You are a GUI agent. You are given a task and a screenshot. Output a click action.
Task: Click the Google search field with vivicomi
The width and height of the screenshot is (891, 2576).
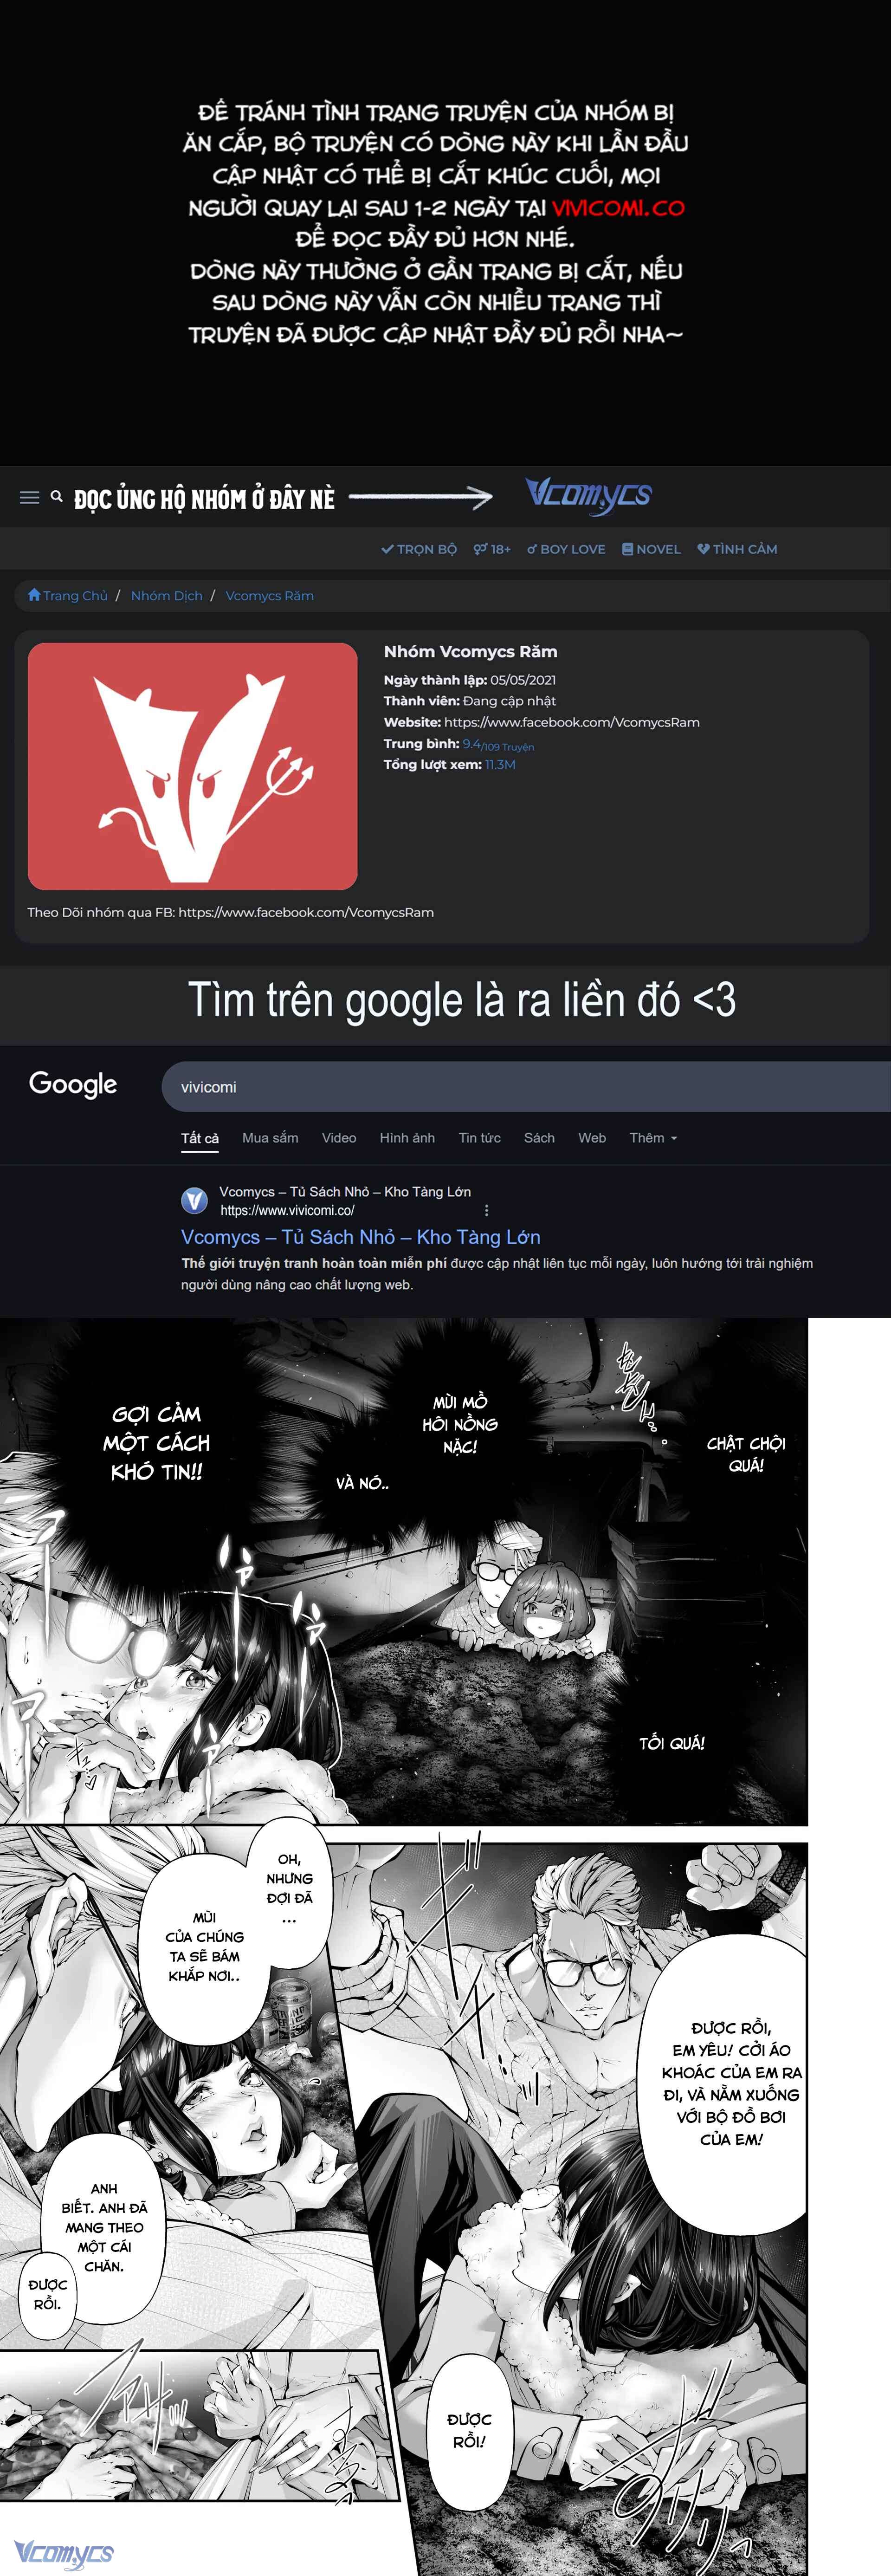click(x=526, y=1087)
